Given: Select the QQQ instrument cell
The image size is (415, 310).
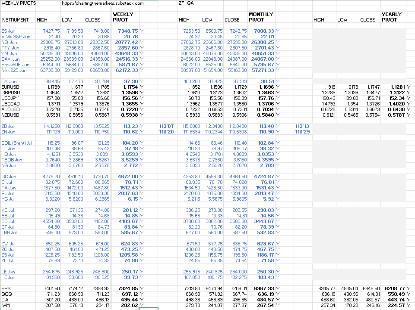Looking at the screenshot, I should click(6, 294).
